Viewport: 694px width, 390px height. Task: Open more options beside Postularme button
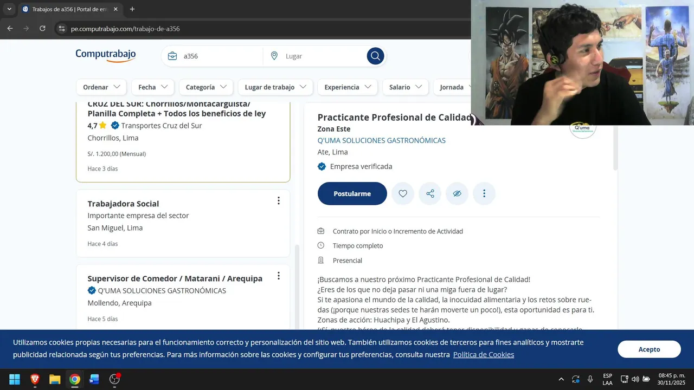coord(484,193)
